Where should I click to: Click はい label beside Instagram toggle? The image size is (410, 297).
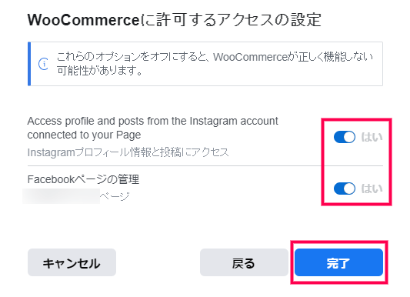(x=372, y=137)
